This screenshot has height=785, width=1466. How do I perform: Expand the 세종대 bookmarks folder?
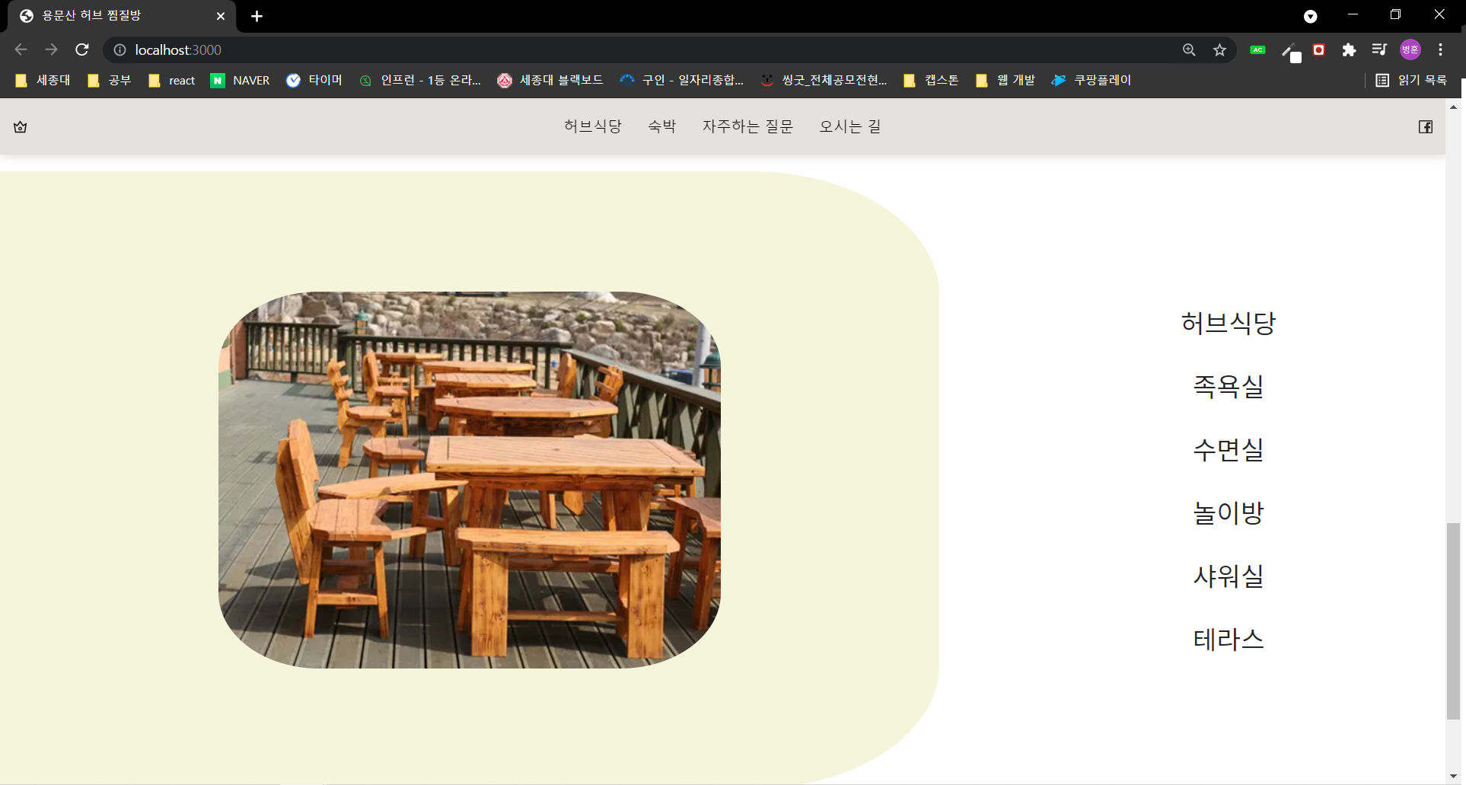coord(42,80)
